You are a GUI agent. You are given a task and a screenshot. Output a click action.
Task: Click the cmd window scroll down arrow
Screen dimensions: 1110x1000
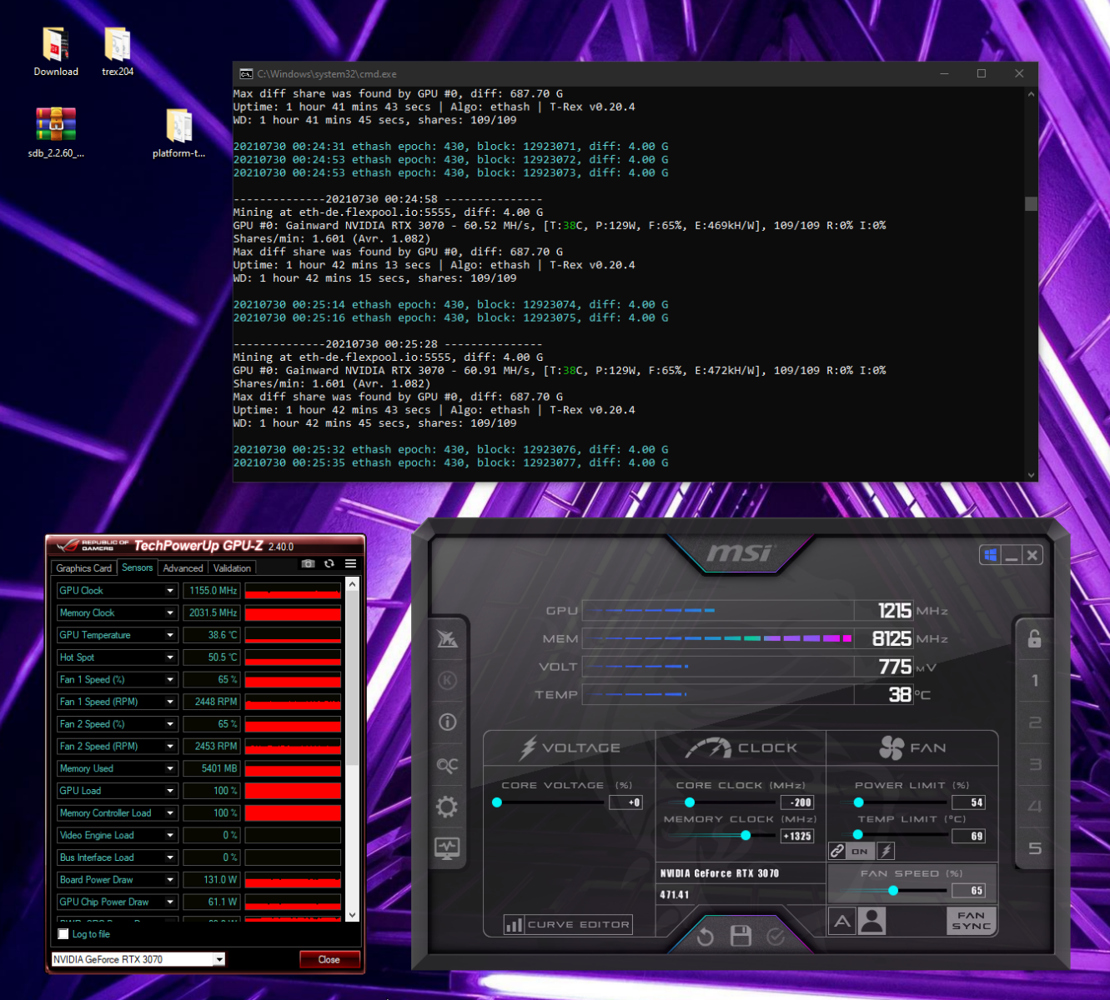pos(1032,475)
